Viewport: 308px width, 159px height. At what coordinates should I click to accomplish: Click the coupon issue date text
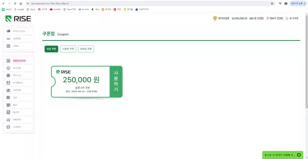pyautogui.click(x=81, y=91)
